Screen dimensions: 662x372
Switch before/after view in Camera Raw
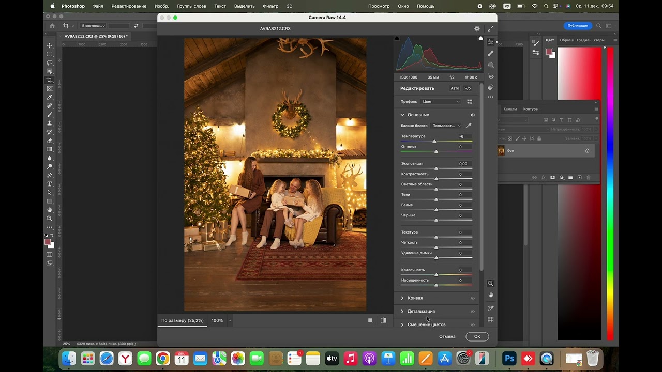(x=383, y=320)
